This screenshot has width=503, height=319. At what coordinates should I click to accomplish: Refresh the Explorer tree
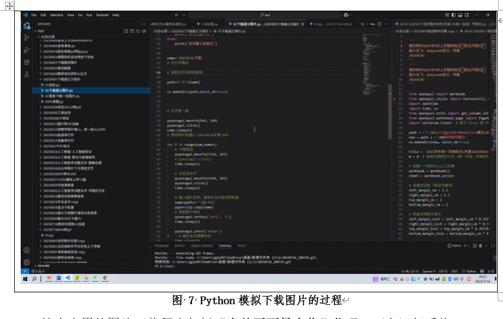138,31
